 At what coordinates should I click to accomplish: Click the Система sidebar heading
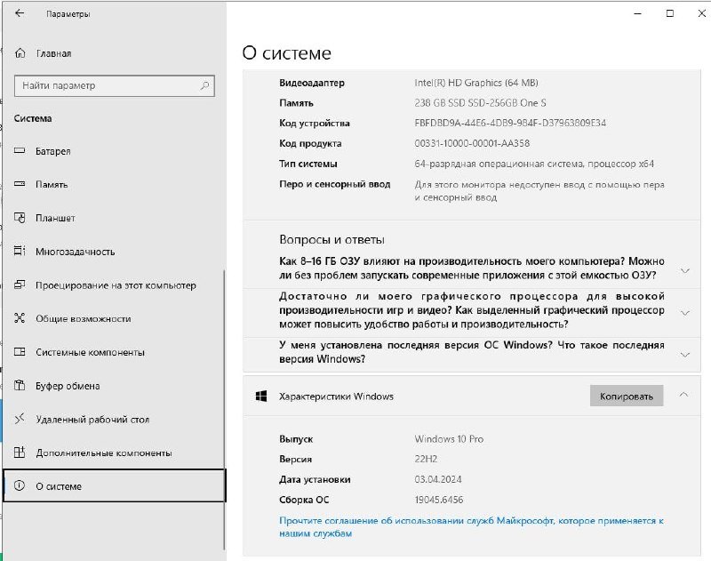33,118
